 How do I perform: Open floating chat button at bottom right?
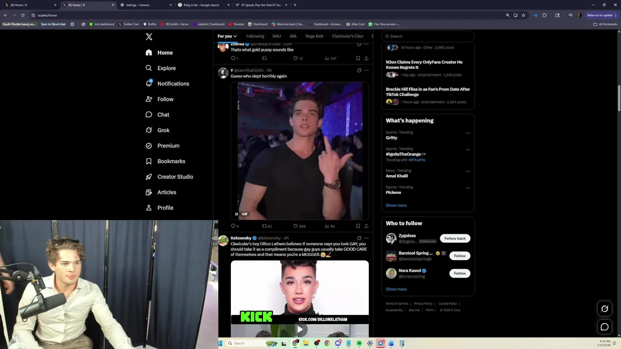(x=605, y=327)
